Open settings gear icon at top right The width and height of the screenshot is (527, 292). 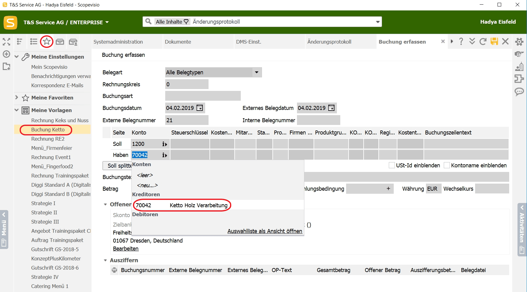tap(519, 41)
